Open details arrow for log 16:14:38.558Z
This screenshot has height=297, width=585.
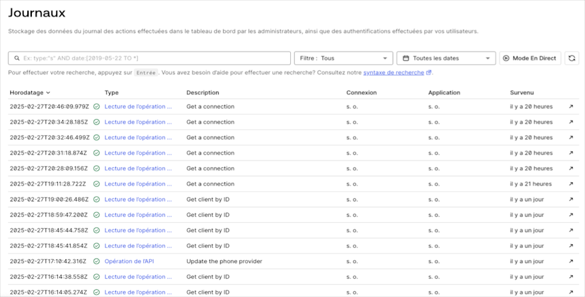(x=571, y=276)
